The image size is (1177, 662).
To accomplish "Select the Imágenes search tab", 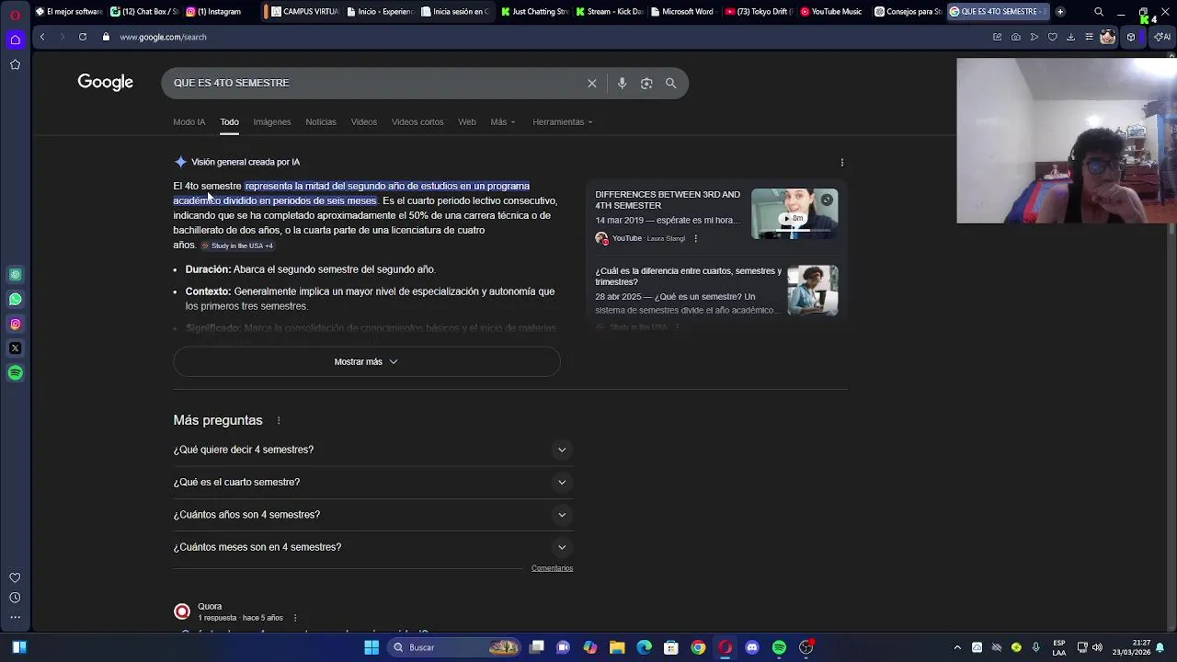I will [272, 122].
